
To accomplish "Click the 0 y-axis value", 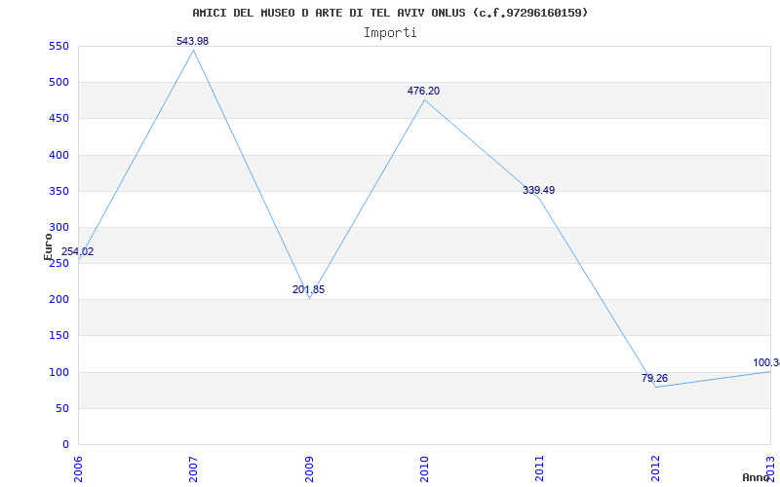I will tap(65, 445).
